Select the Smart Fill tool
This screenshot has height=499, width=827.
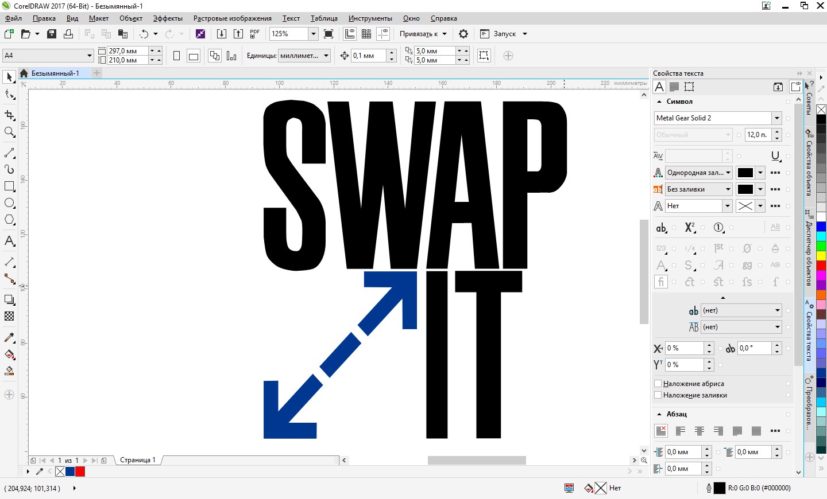coord(9,371)
